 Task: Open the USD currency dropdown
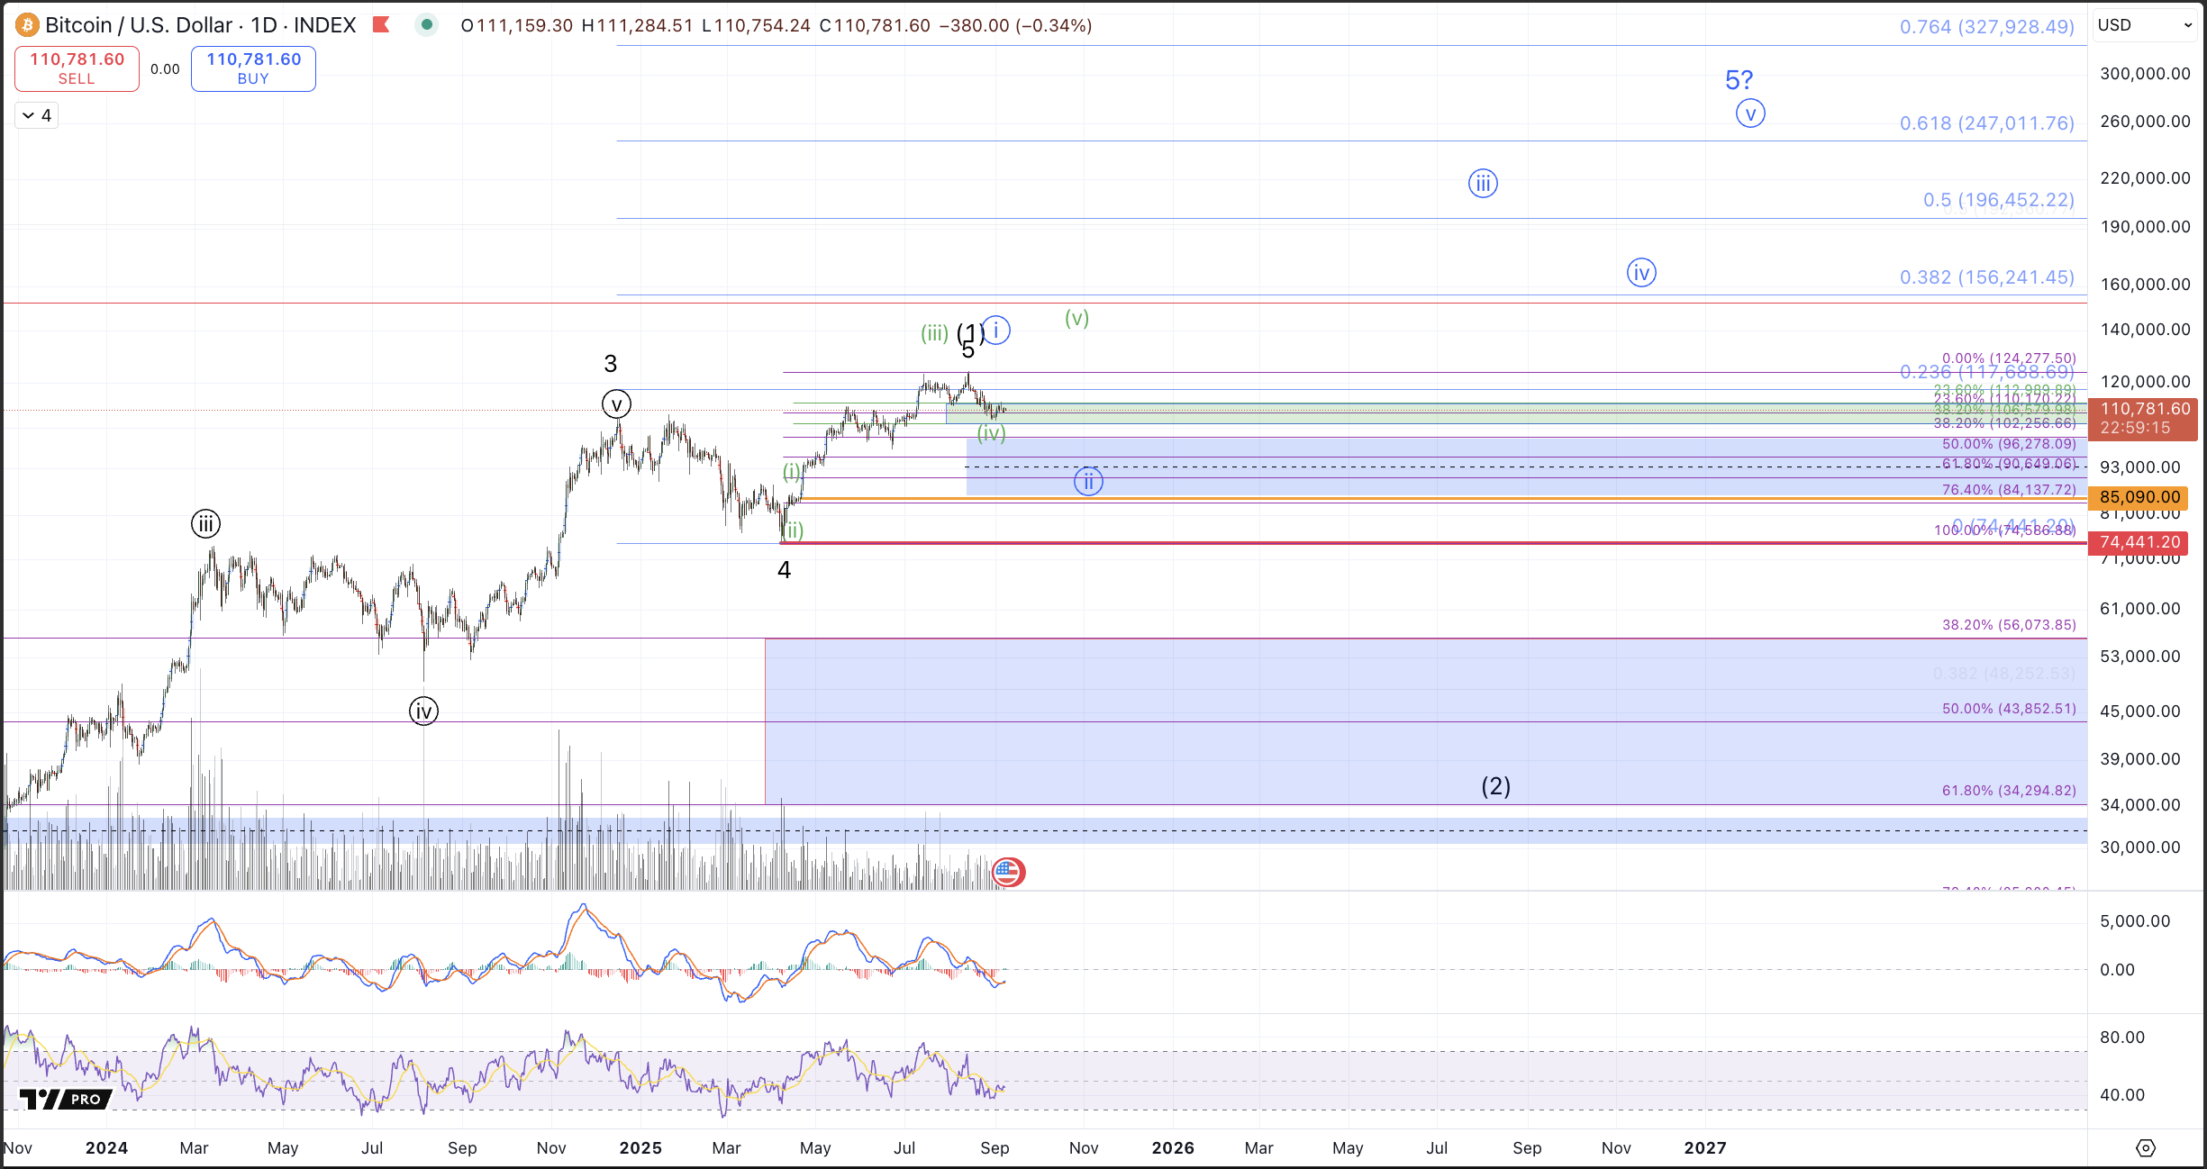click(2145, 25)
